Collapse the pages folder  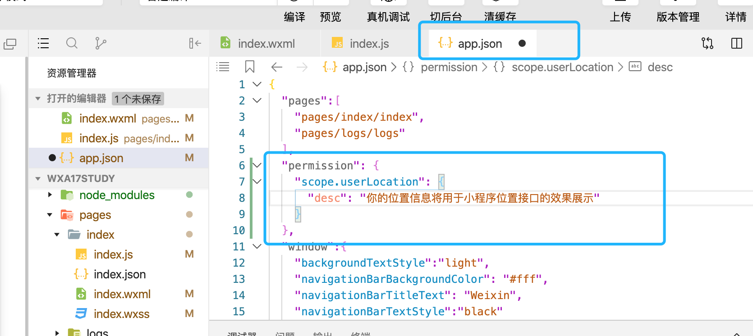click(50, 215)
